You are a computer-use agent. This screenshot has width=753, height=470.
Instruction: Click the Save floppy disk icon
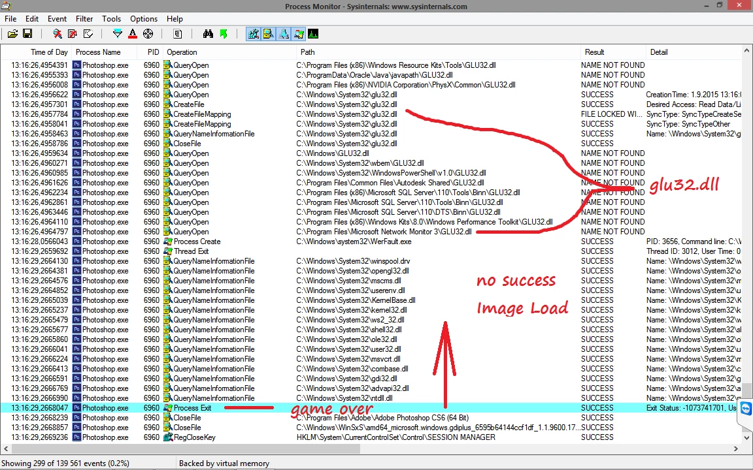[27, 33]
